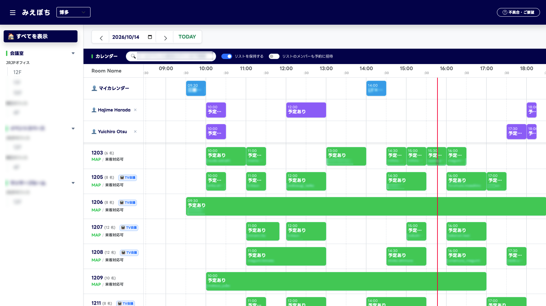Click the current time red line marker

point(437,192)
